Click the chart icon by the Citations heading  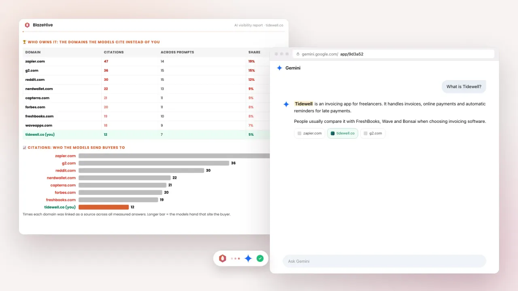coord(25,148)
